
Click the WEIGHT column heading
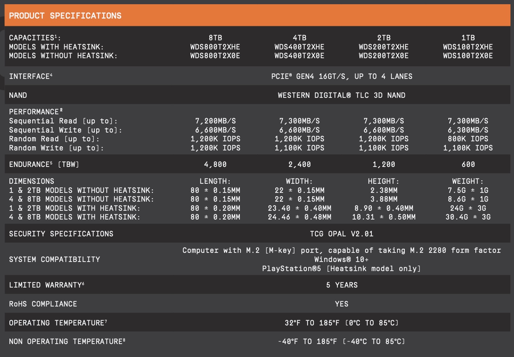pyautogui.click(x=468, y=181)
